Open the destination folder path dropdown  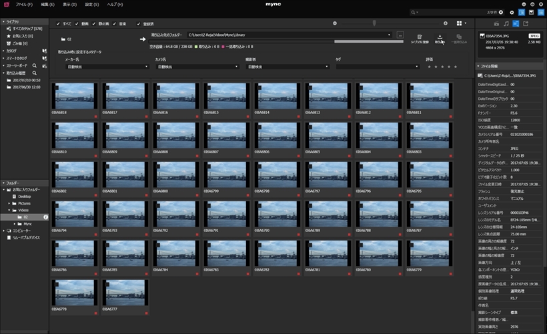(x=390, y=35)
